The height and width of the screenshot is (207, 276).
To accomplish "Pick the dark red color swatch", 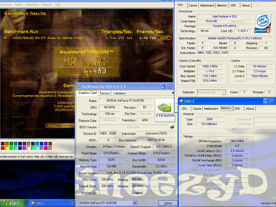I will [x=3, y=144].
